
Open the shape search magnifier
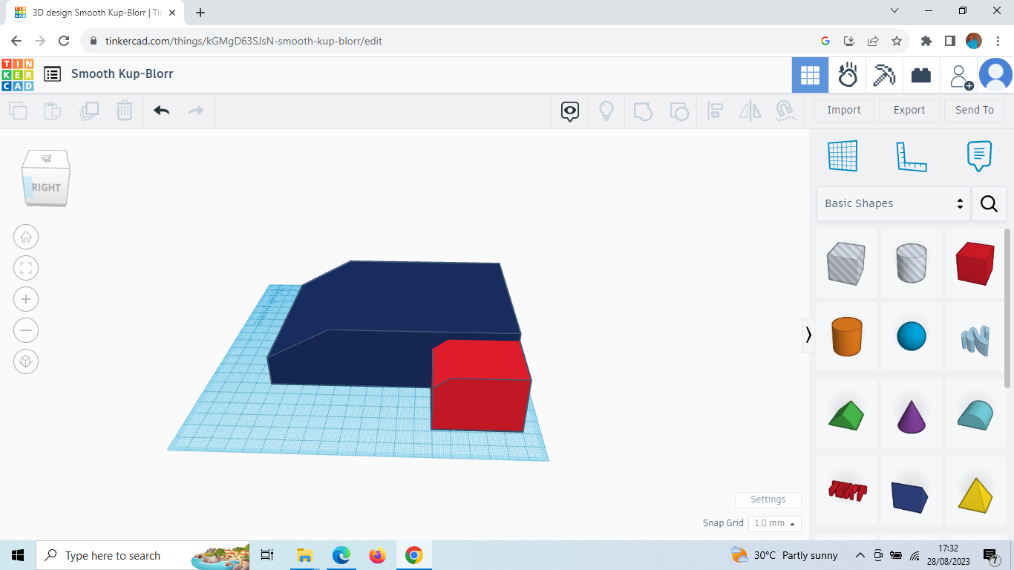click(x=989, y=203)
